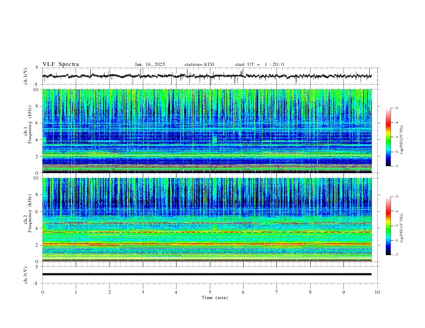Click time axis tick label '10'
This screenshot has width=425, height=328.
tap(377, 292)
